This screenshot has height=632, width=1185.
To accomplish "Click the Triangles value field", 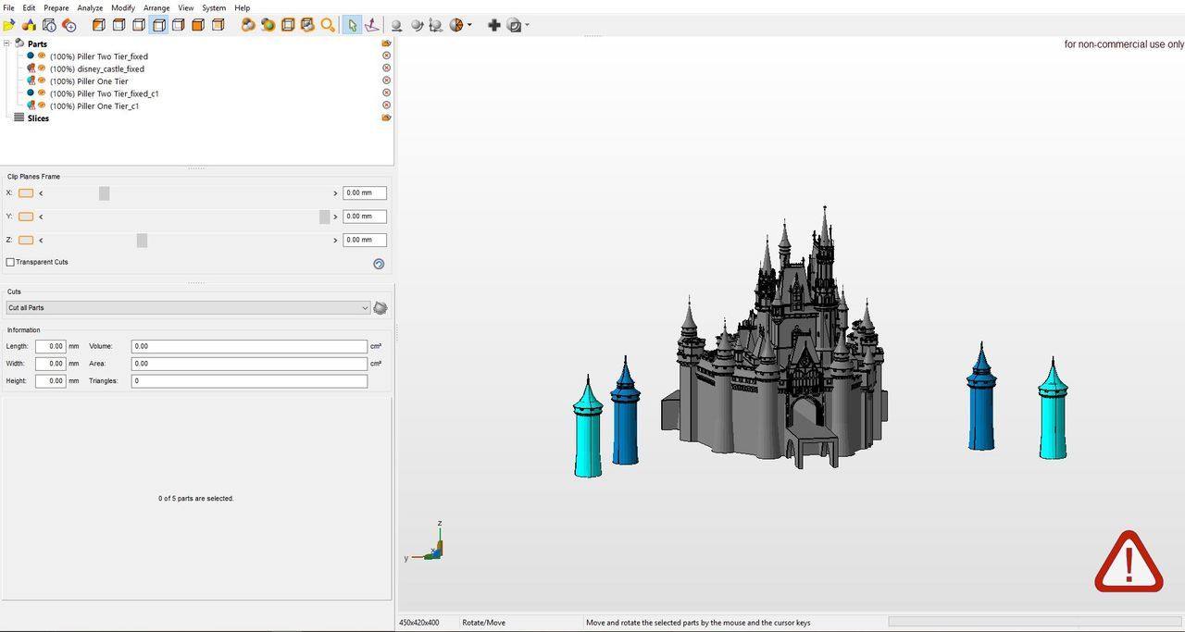I will coord(249,381).
